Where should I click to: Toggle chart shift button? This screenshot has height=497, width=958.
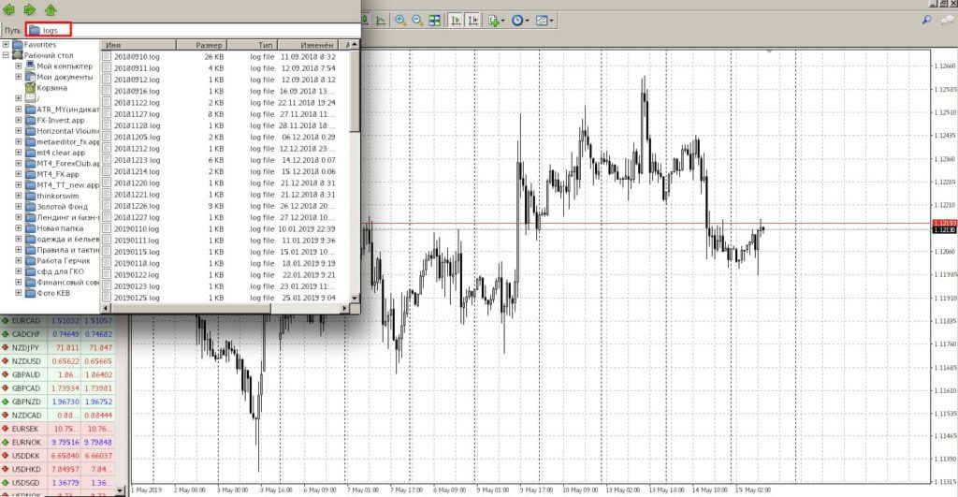(x=474, y=20)
